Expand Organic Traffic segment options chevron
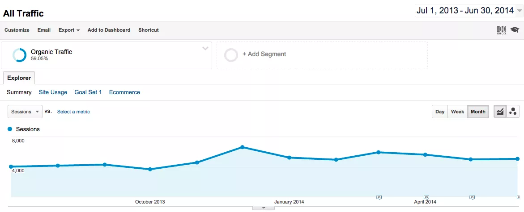 (x=205, y=49)
